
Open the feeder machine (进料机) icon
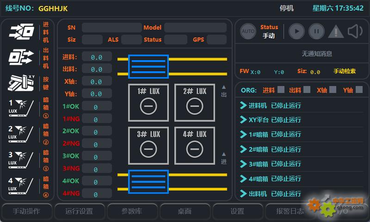(22, 31)
